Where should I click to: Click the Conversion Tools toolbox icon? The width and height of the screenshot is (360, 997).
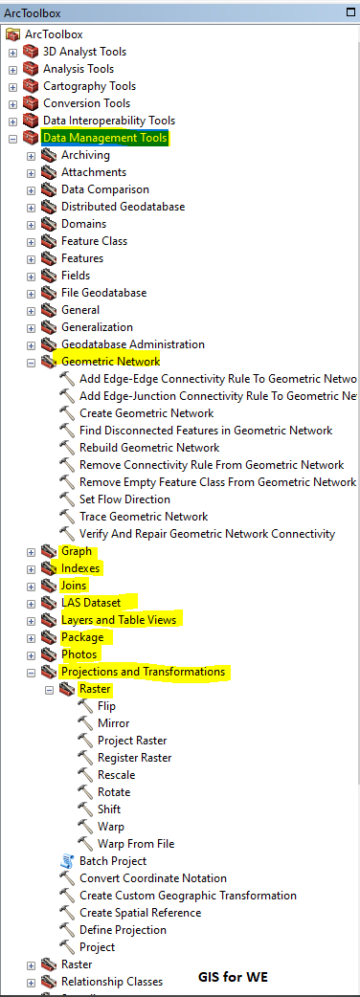(31, 103)
